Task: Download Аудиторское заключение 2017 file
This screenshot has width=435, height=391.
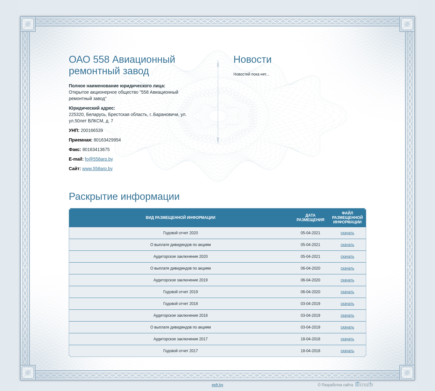Action: point(347,339)
